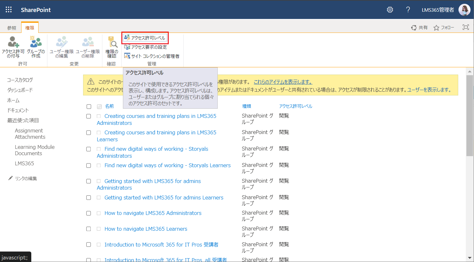The image size is (474, 262).
Task: Click the これらのアイテムを表示します link
Action: point(283,82)
